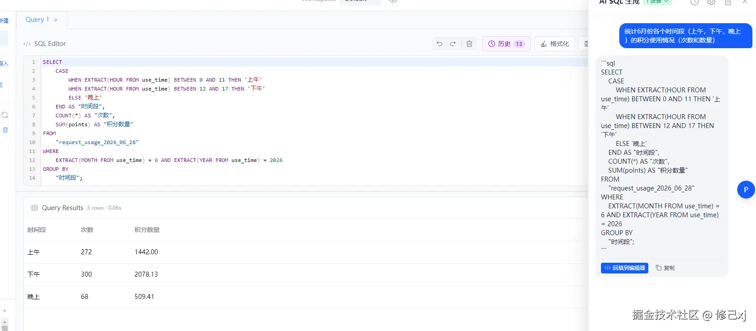
Task: Close the AI SQL generation panel
Action: [x=745, y=2]
